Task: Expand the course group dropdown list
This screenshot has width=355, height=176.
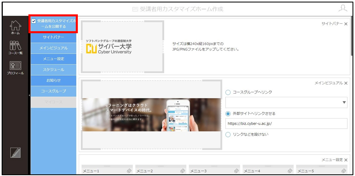Action: point(286,103)
